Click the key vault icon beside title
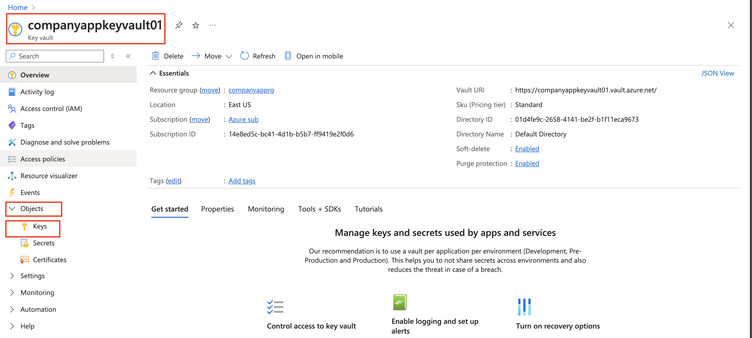Screen dimensions: 752x338 click(x=15, y=29)
